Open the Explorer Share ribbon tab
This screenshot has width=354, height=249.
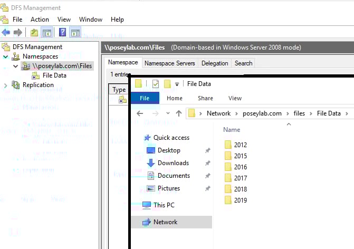[x=205, y=98]
